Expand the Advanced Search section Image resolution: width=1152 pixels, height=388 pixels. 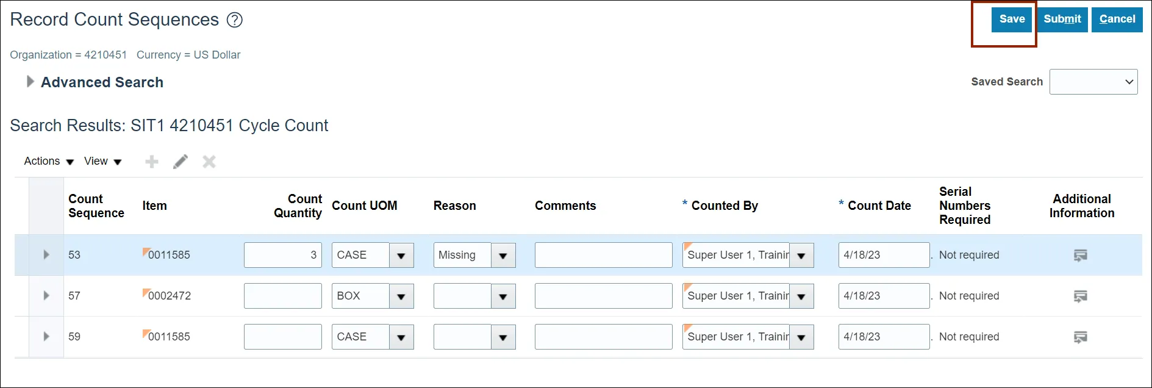pyautogui.click(x=30, y=82)
